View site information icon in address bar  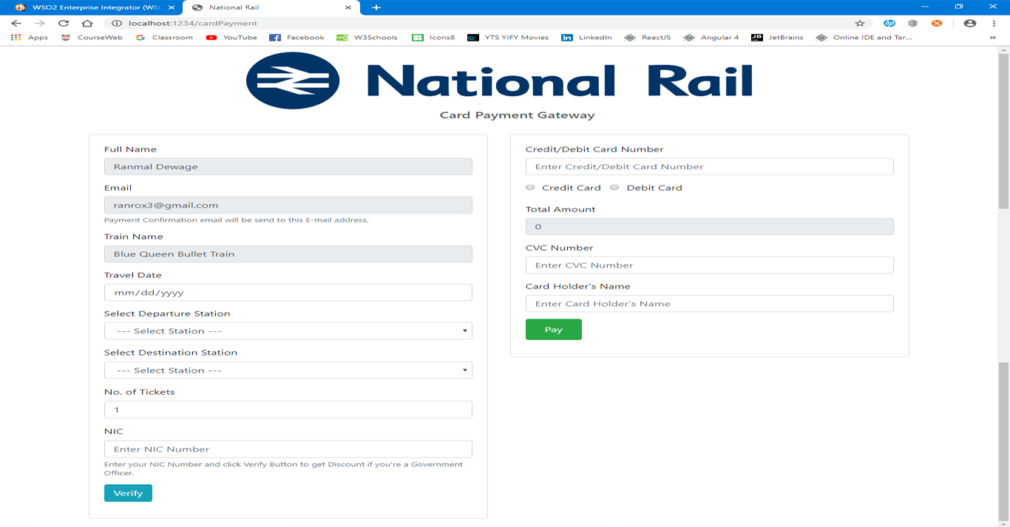point(117,23)
